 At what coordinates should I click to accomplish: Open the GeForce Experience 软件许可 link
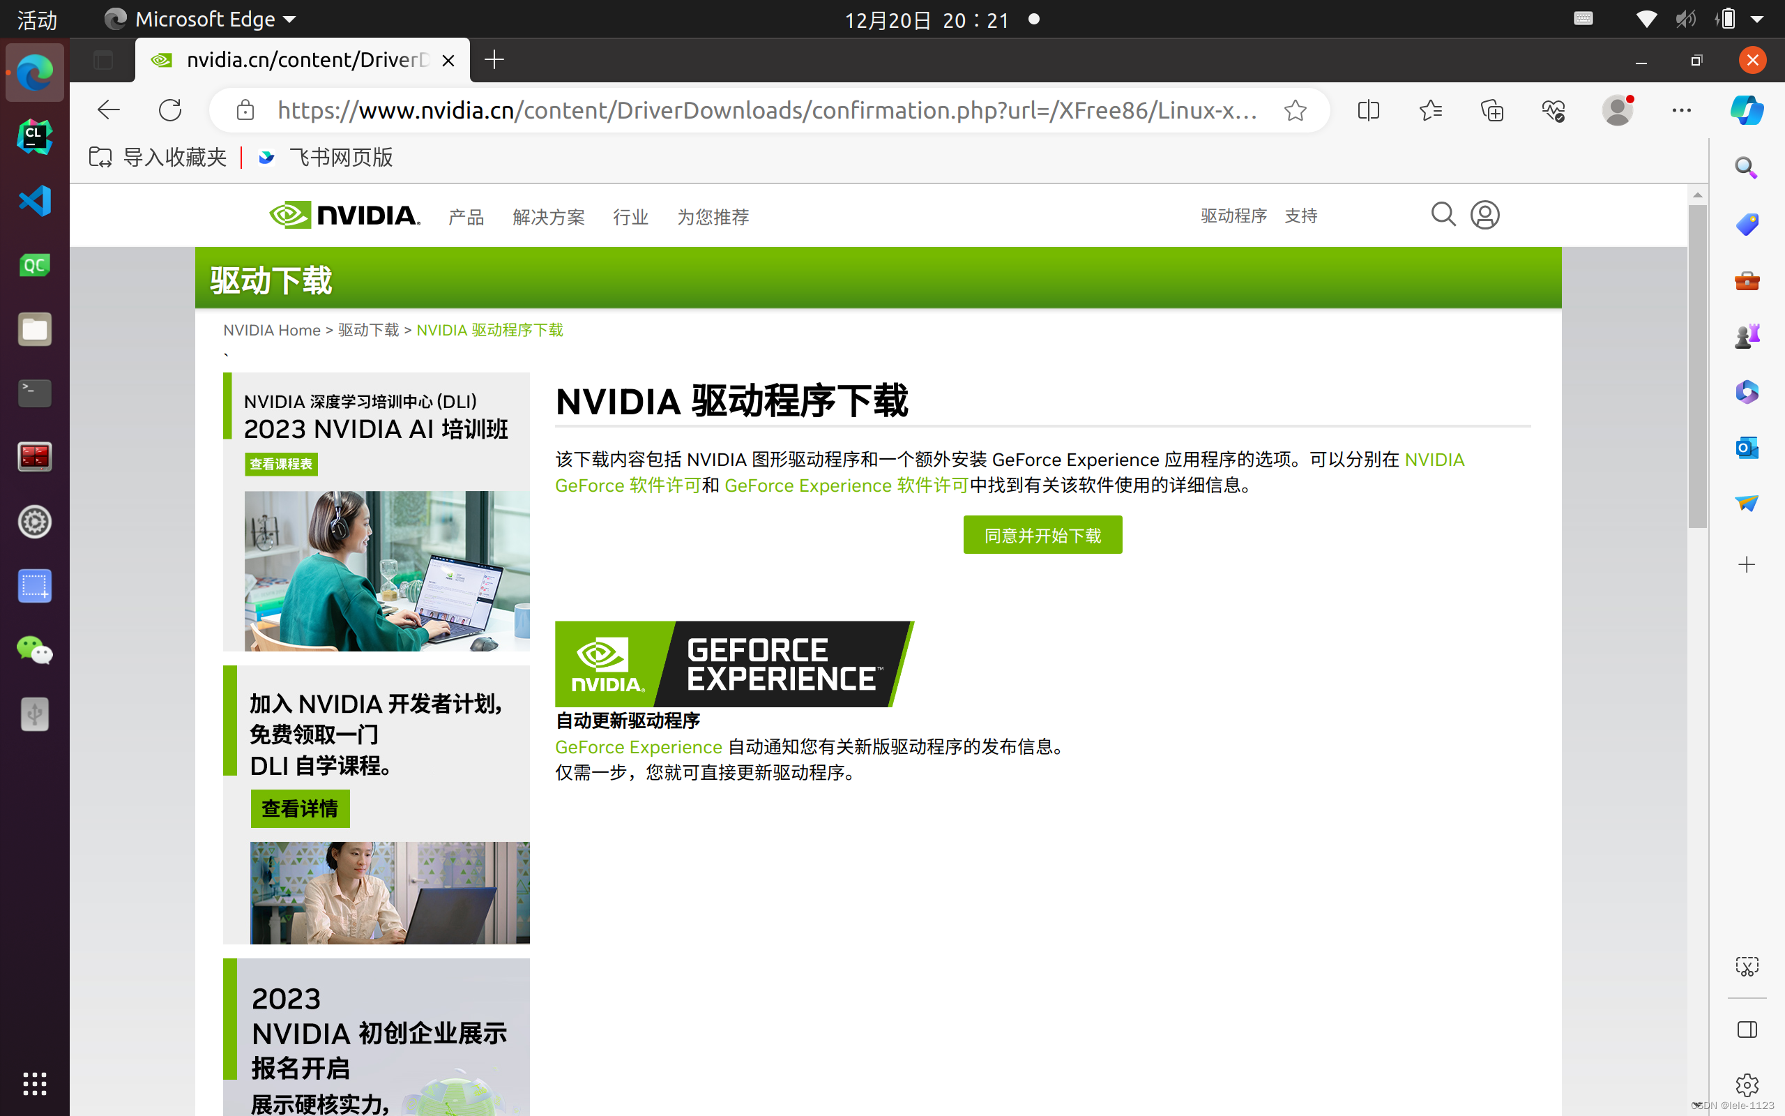point(845,485)
